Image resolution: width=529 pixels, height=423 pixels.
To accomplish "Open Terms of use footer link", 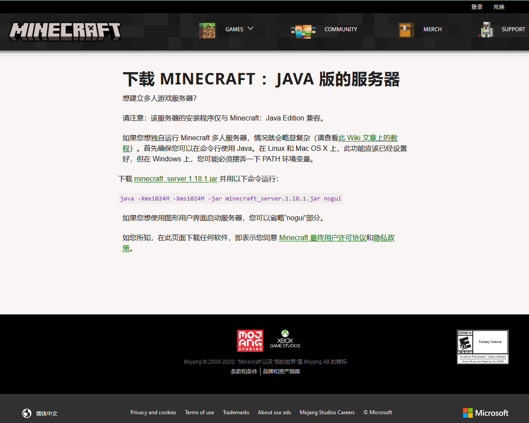I will coord(199,412).
